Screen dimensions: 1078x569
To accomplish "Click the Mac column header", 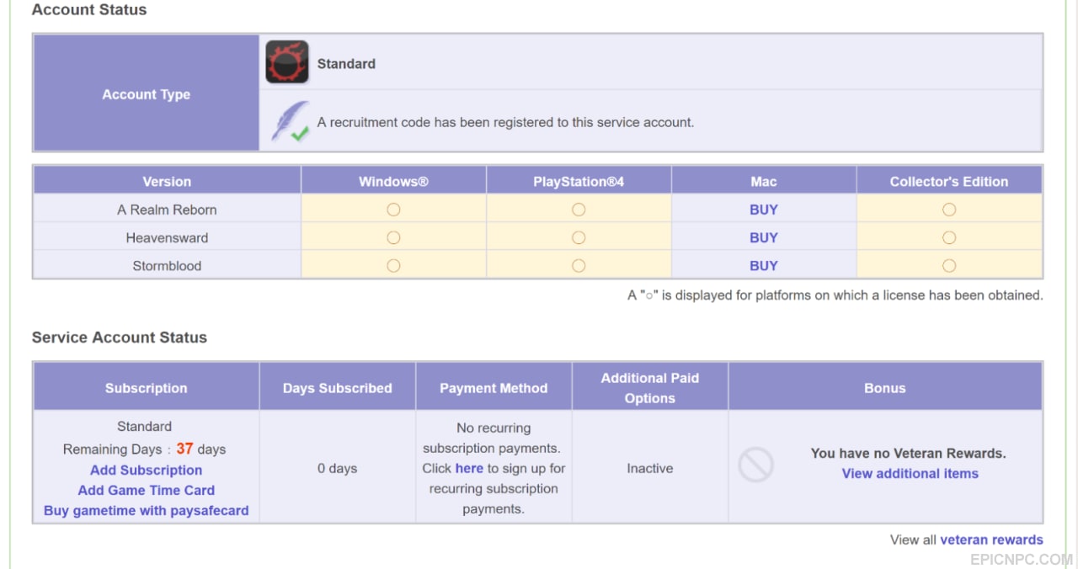I will 764,181.
